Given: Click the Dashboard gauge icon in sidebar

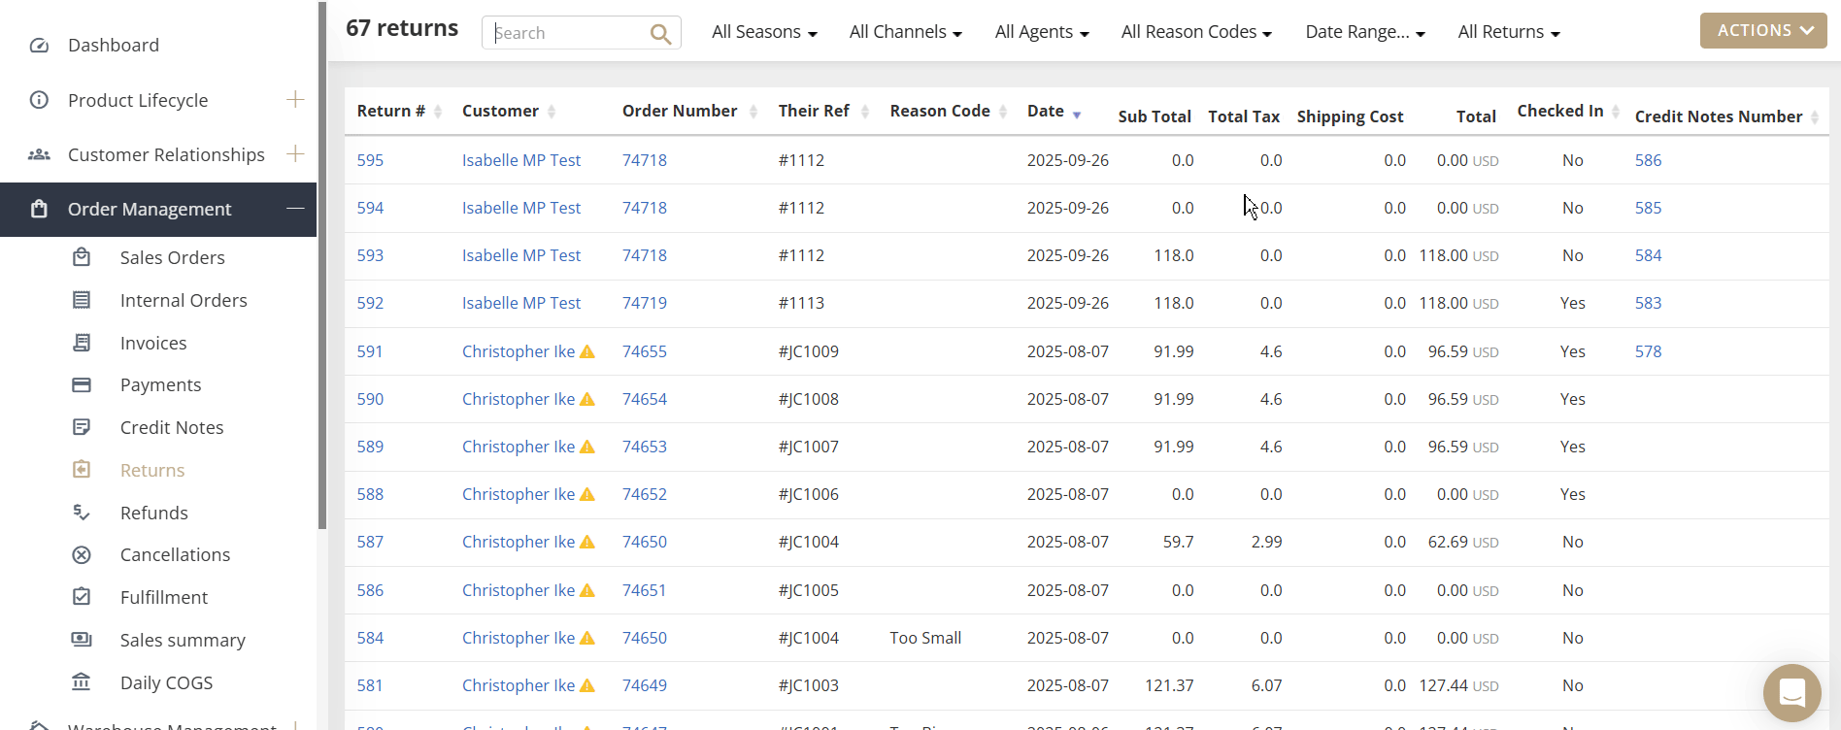Looking at the screenshot, I should coord(39,46).
